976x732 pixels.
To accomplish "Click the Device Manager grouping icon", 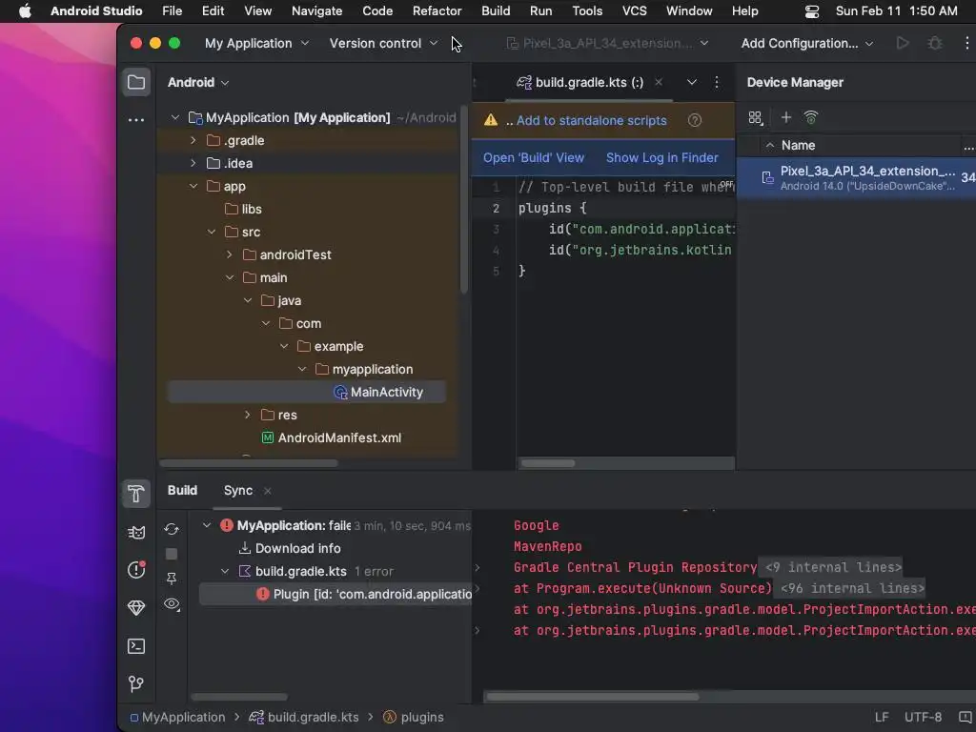I will pyautogui.click(x=756, y=117).
